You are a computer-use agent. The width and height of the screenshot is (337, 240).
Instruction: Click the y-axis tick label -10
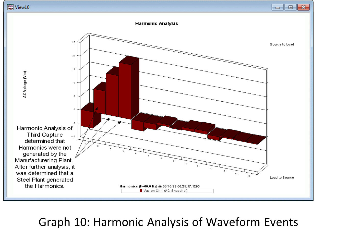pos(73,137)
